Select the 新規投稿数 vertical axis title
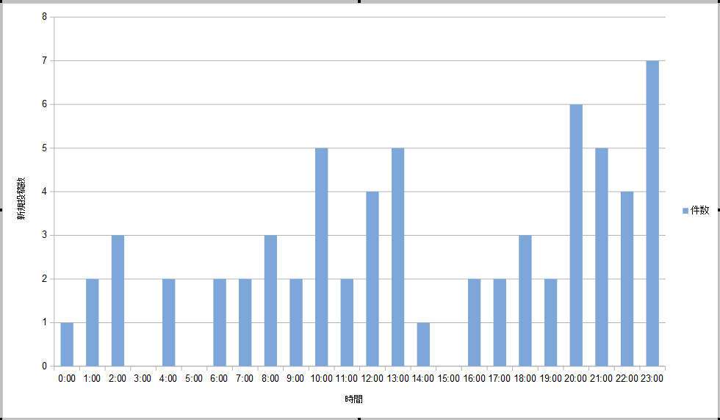Viewport: 720px width, 420px height. point(23,198)
